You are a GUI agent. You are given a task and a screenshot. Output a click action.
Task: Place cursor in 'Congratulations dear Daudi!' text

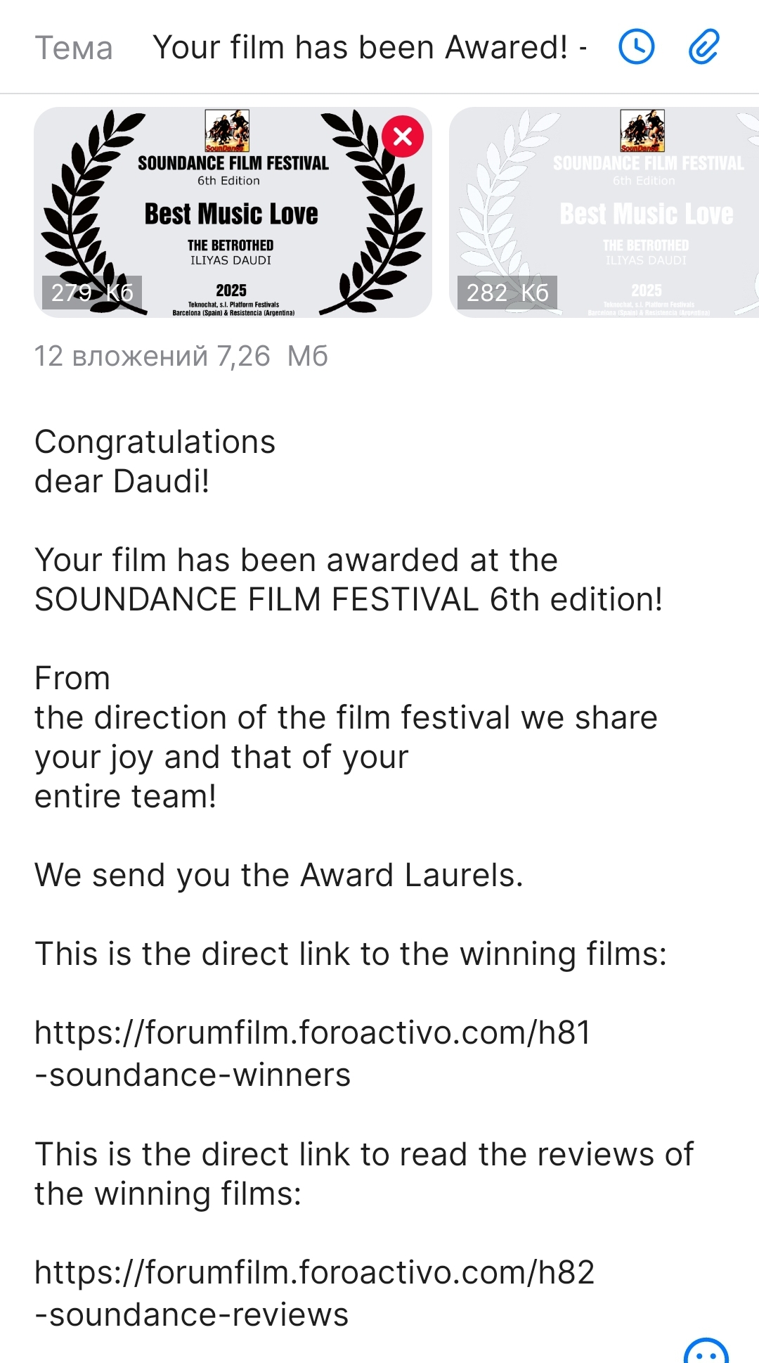[155, 461]
